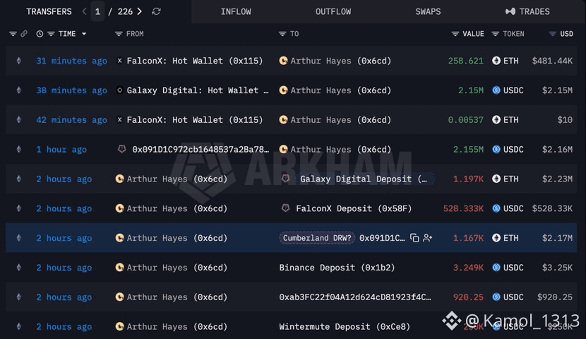The image size is (586, 339).
Task: Click USDC token in 920.25 row
Action: click(x=508, y=297)
